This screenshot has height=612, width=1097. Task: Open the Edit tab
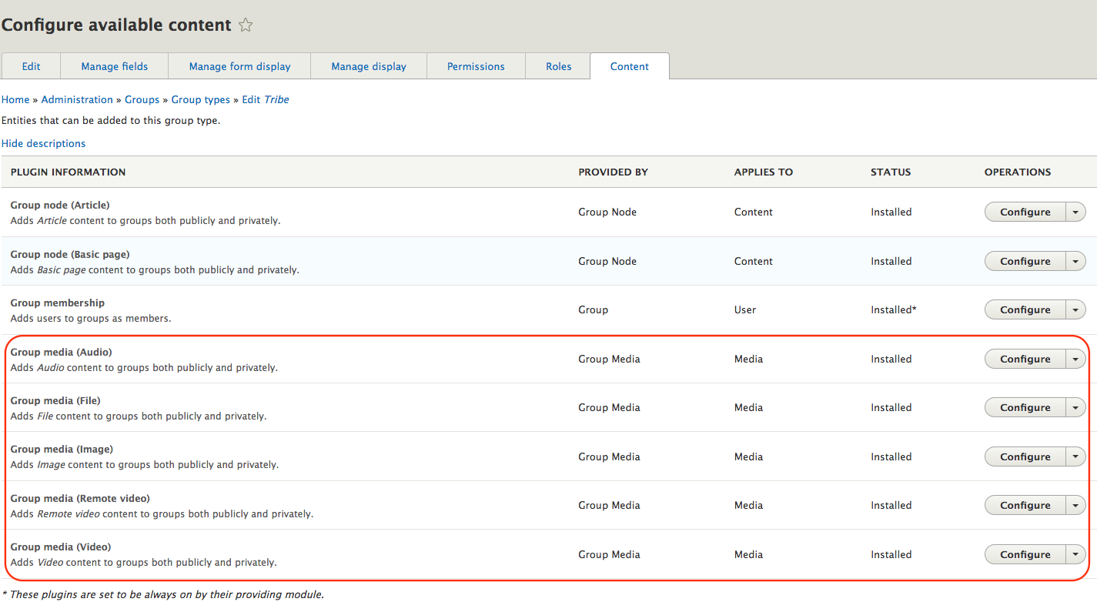(x=31, y=66)
